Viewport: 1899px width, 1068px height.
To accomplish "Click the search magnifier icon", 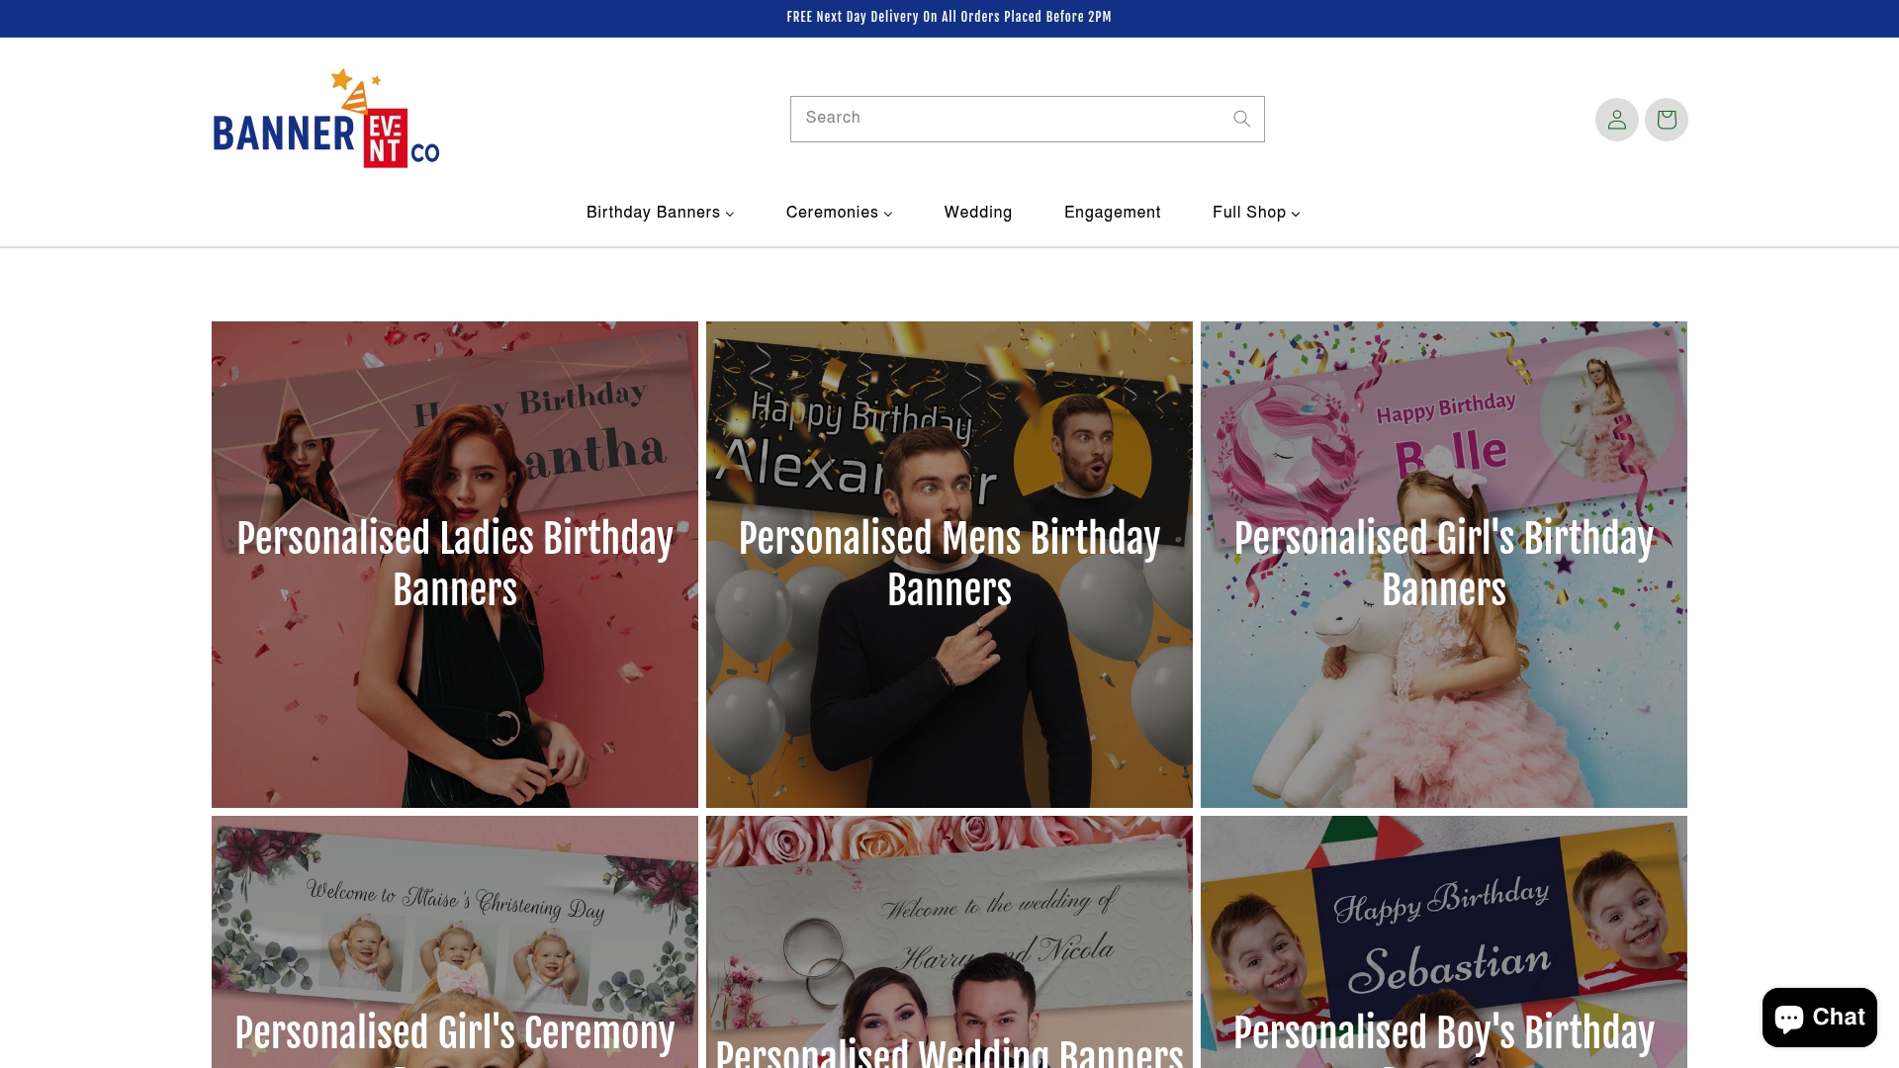I will tap(1241, 119).
